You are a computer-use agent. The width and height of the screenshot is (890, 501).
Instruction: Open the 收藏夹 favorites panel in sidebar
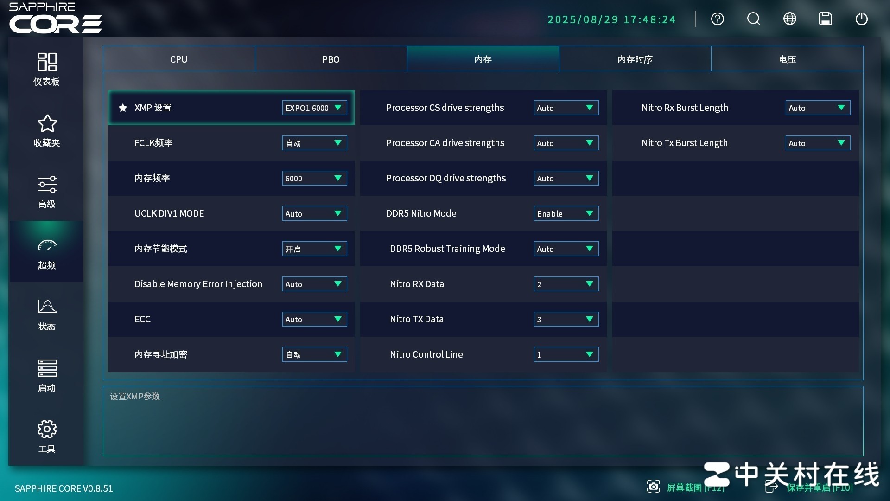coord(46,130)
